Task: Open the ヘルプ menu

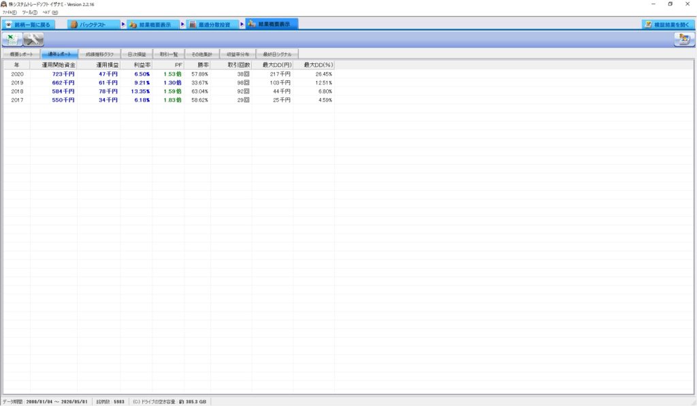Action: (x=50, y=12)
